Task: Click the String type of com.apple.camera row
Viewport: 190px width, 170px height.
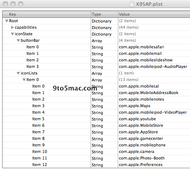Action: click(x=97, y=152)
